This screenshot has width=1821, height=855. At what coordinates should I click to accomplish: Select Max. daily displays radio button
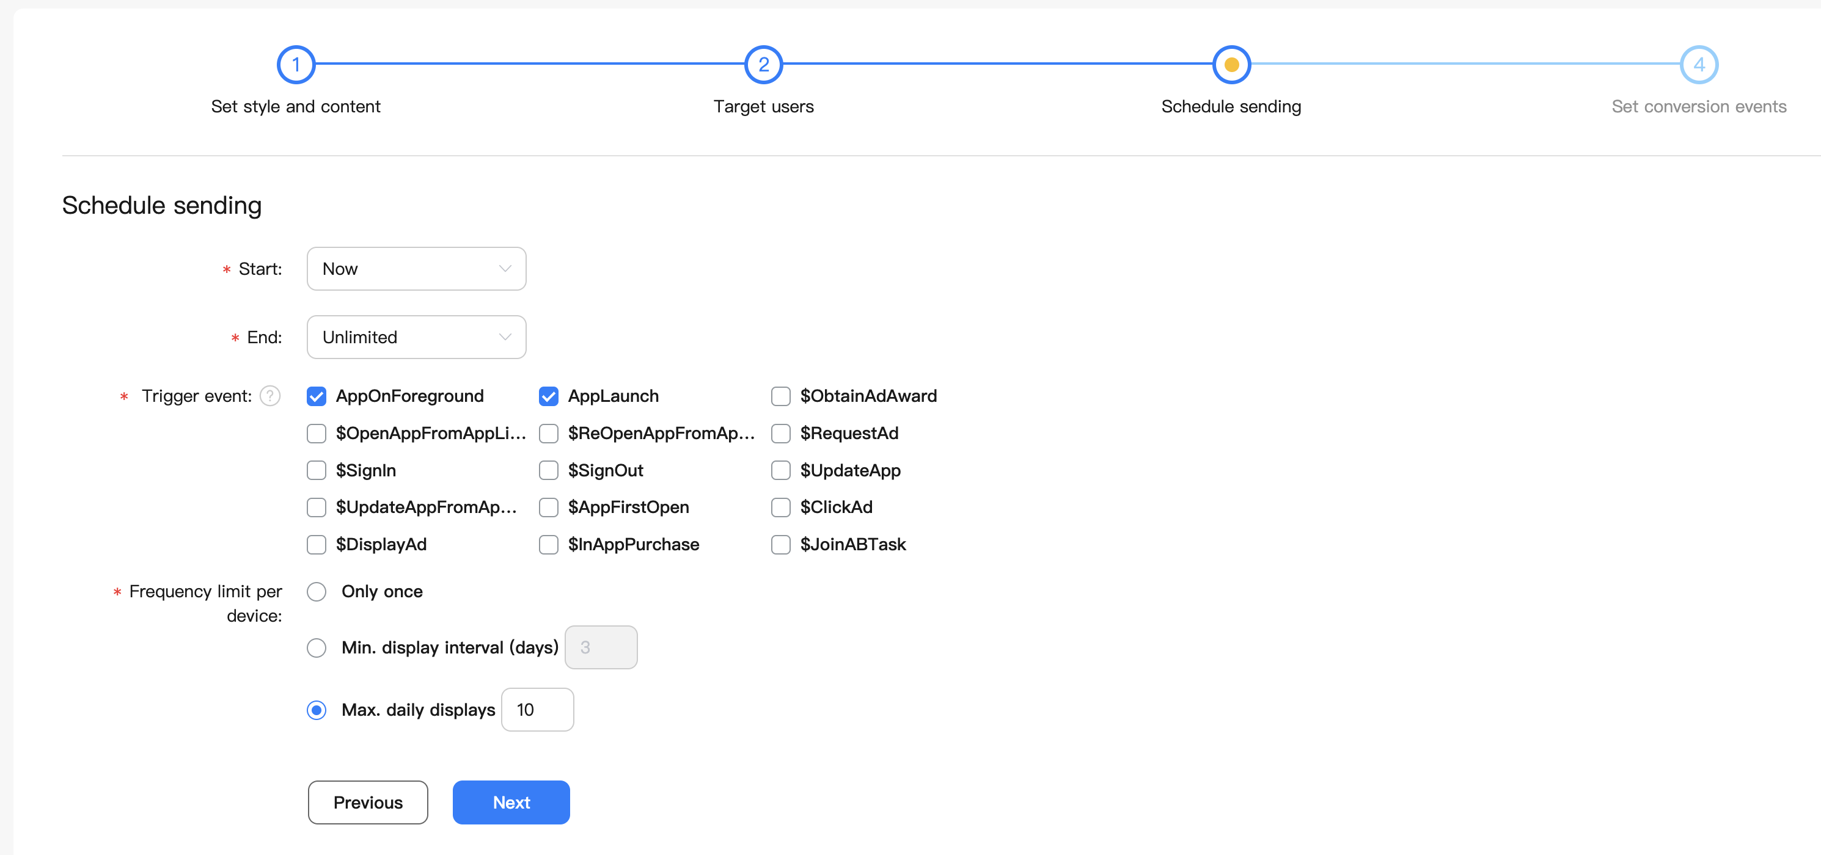(317, 710)
